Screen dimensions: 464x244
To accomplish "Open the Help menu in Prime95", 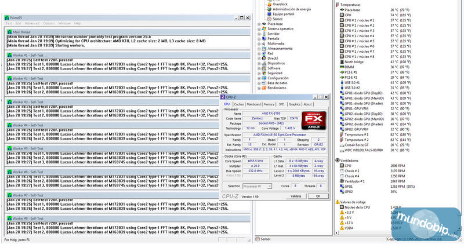I will click(x=78, y=23).
